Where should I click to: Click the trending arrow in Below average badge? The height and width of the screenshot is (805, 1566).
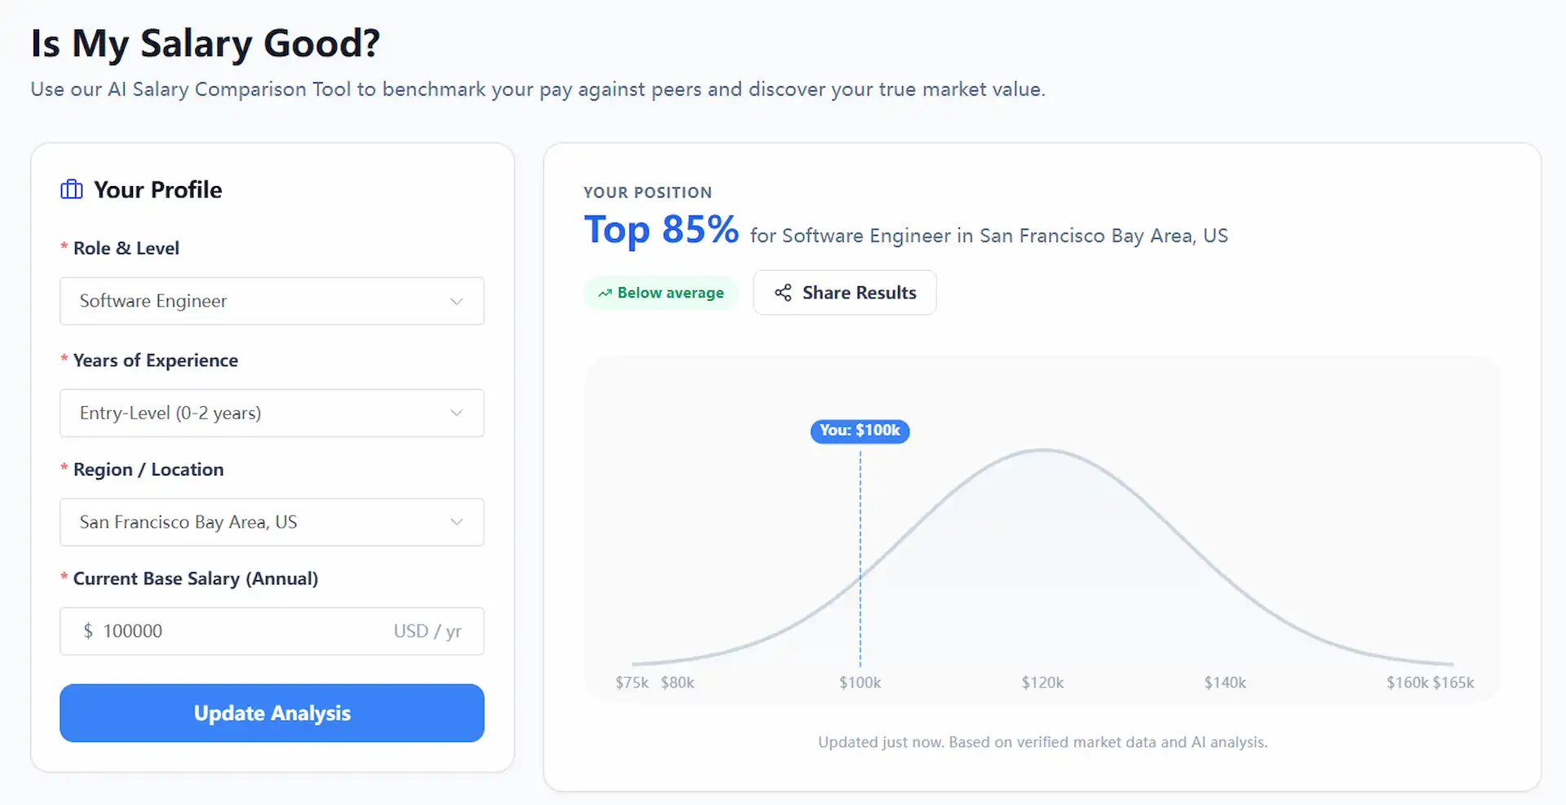point(604,292)
